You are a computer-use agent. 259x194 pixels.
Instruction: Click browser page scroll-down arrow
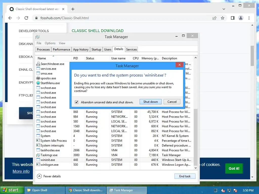coord(252,177)
